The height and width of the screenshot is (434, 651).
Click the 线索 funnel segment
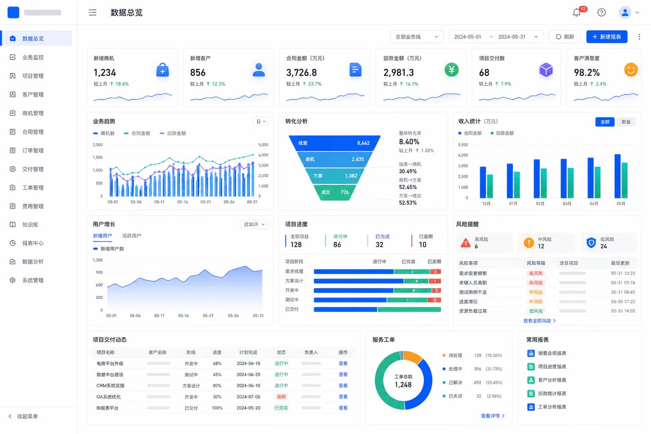point(334,143)
